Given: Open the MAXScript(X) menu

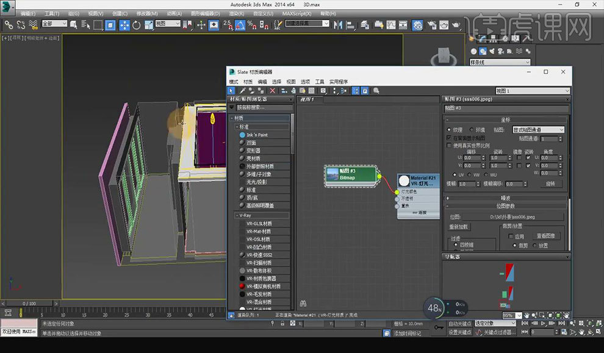Looking at the screenshot, I should coord(297,14).
